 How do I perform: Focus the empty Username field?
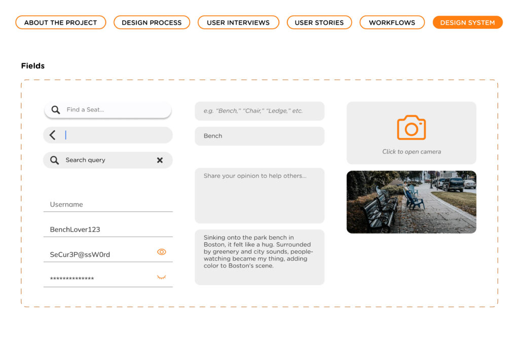108,205
